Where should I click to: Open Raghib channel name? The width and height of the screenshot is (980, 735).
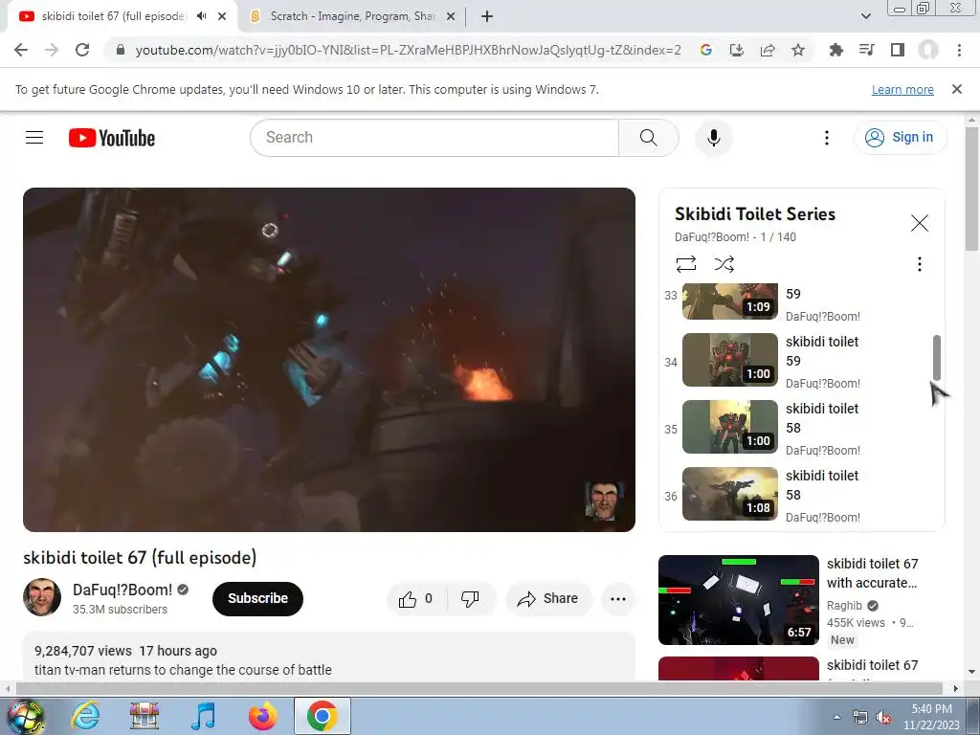[x=844, y=606]
